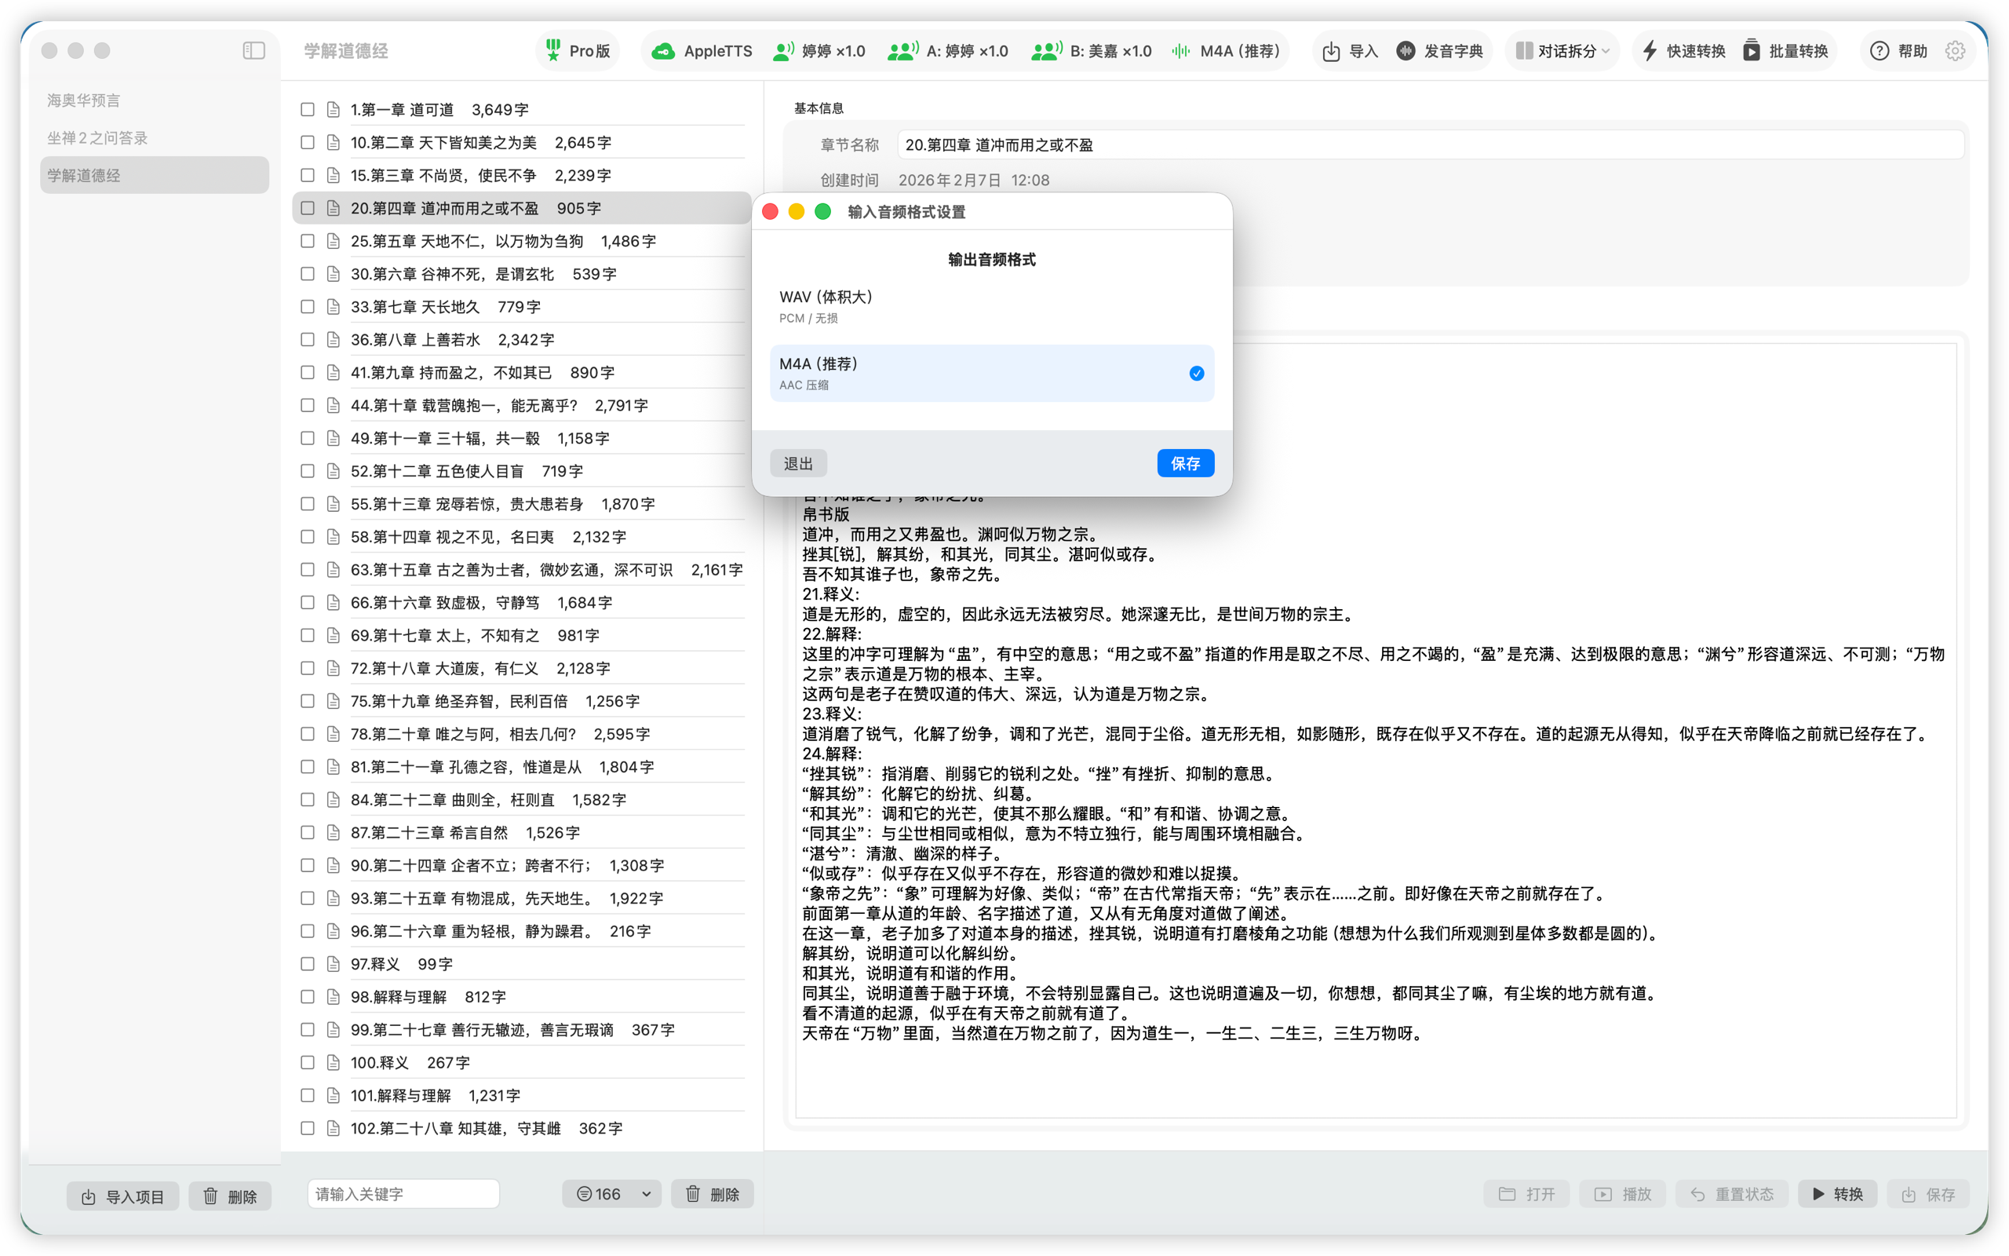Focus the 请输入关键字 search field
2009x1256 pixels.
tap(403, 1195)
